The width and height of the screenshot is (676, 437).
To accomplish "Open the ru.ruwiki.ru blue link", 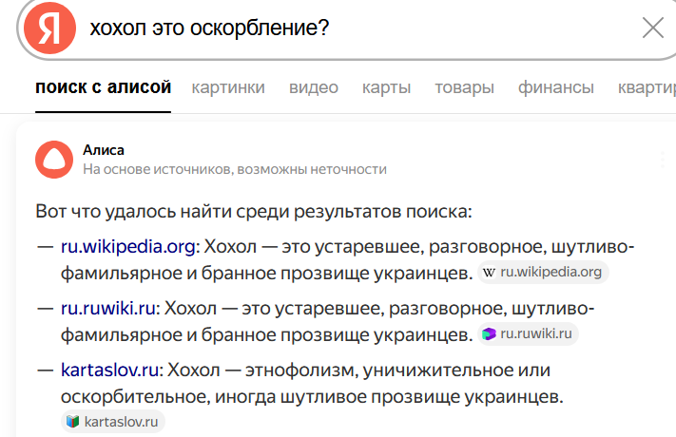I will pos(107,309).
